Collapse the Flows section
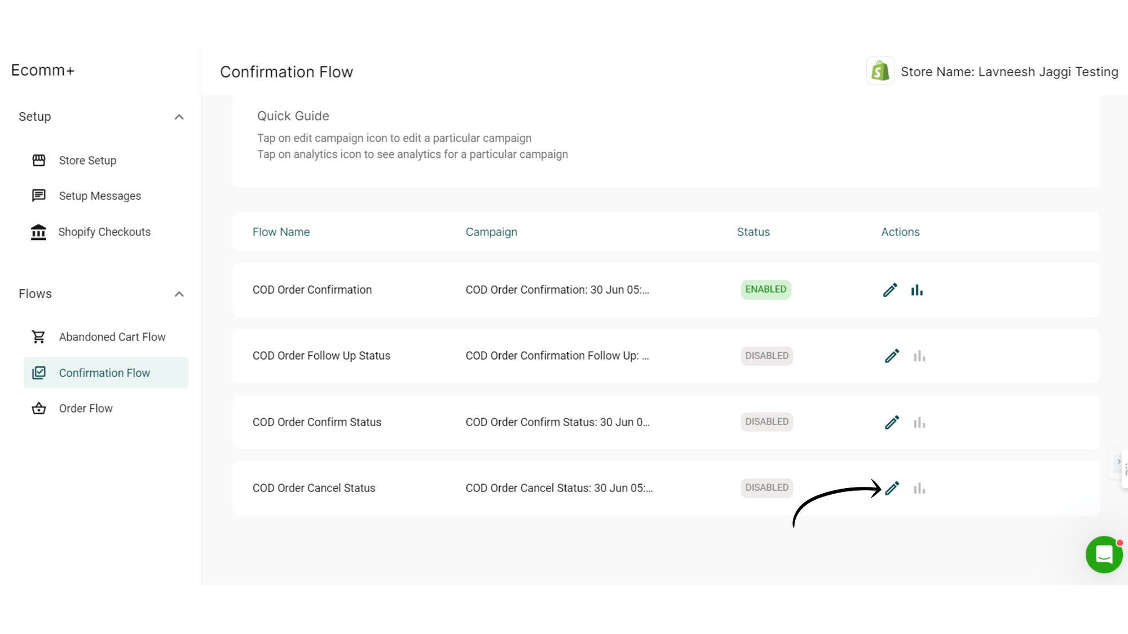The image size is (1128, 634). point(179,294)
